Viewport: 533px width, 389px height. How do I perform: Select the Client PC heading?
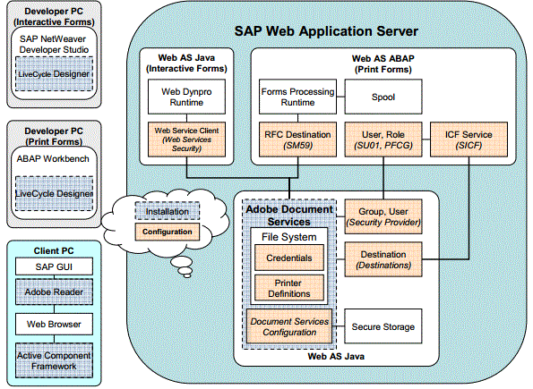pyautogui.click(x=54, y=251)
